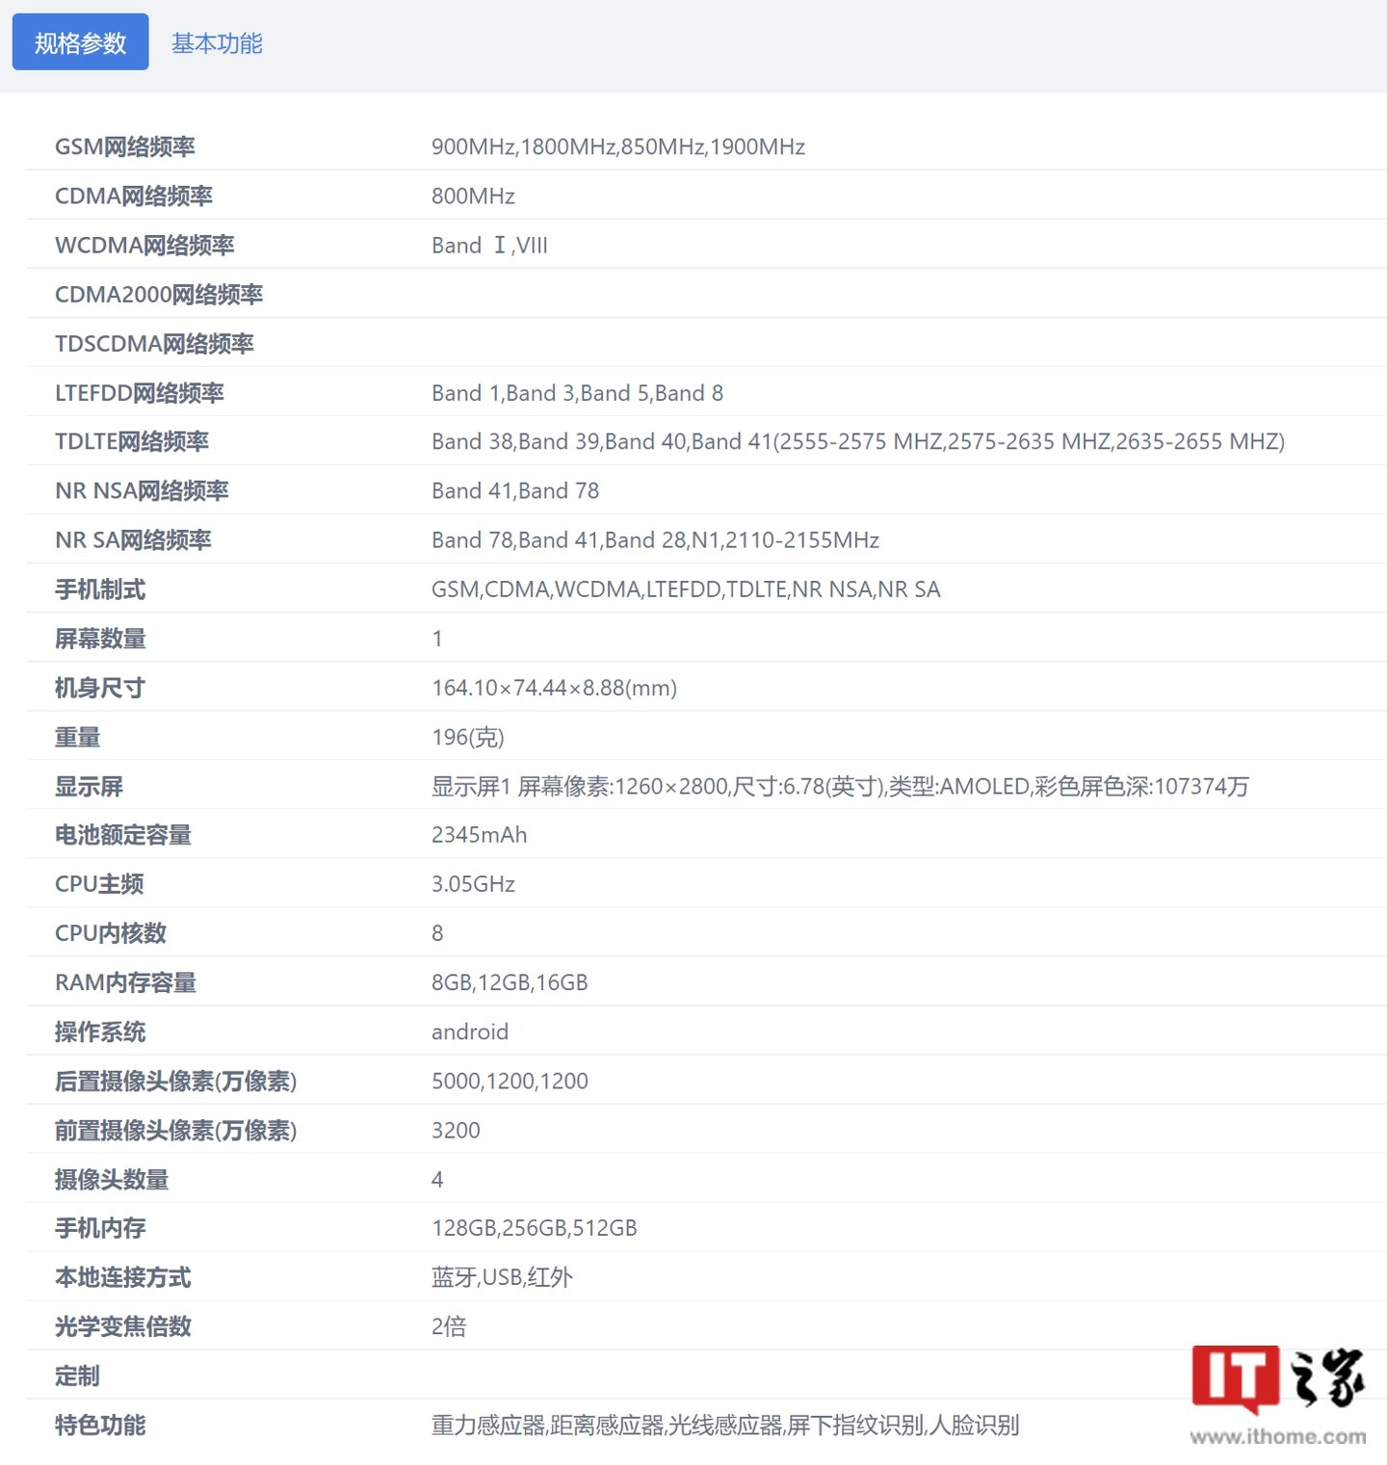Click the 特色功能 label
This screenshot has height=1465, width=1387.
(x=100, y=1425)
